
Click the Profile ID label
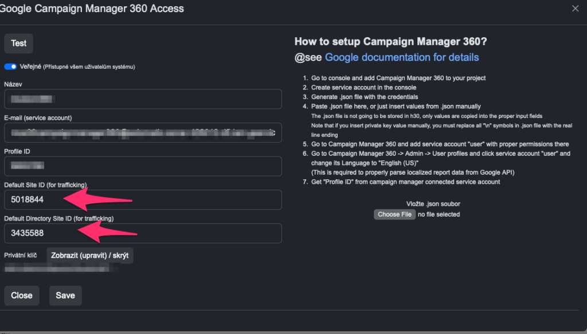pyautogui.click(x=17, y=151)
